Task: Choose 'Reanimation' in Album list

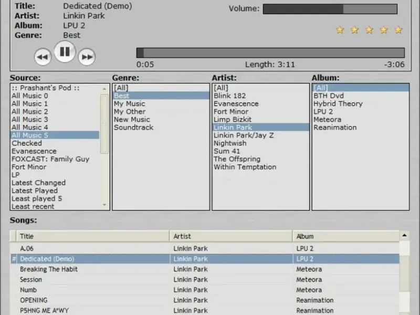Action: pyautogui.click(x=361, y=127)
